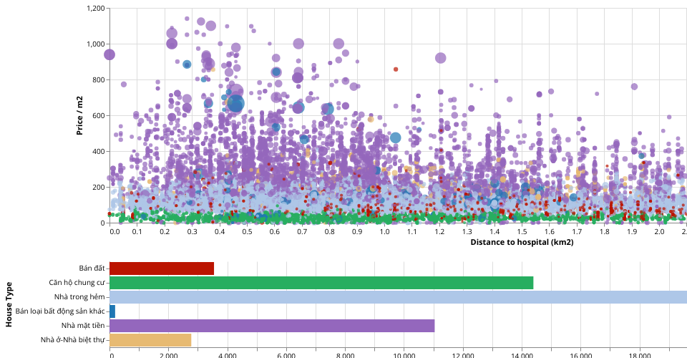
Task: Click the orange Nhà ở-Nhà biệt thự bar
Action: (150, 340)
